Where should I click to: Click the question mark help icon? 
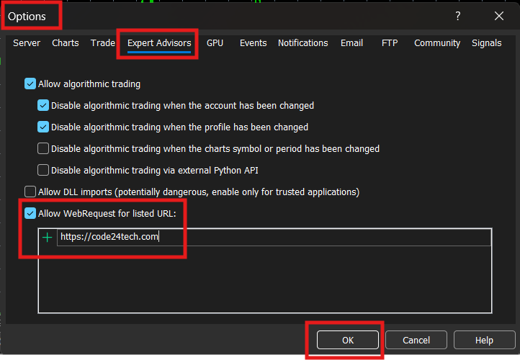[458, 16]
